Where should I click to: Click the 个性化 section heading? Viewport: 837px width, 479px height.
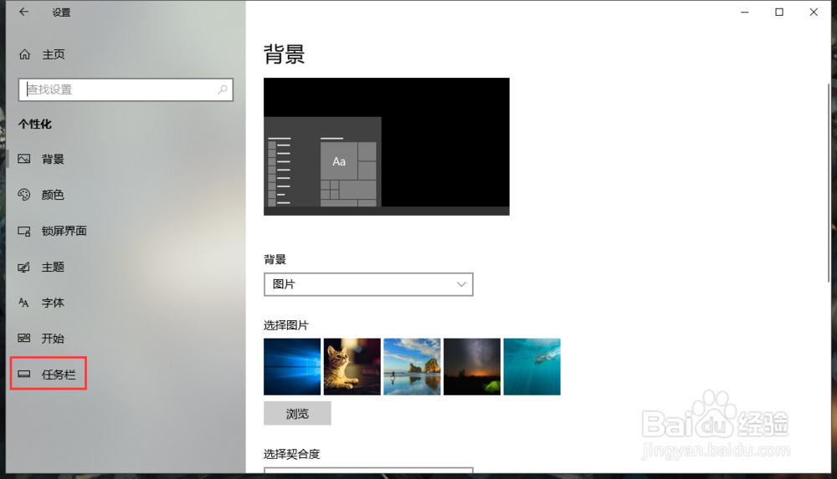[34, 125]
